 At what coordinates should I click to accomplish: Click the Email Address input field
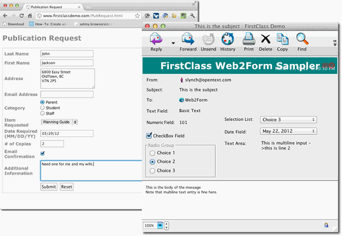(67, 94)
